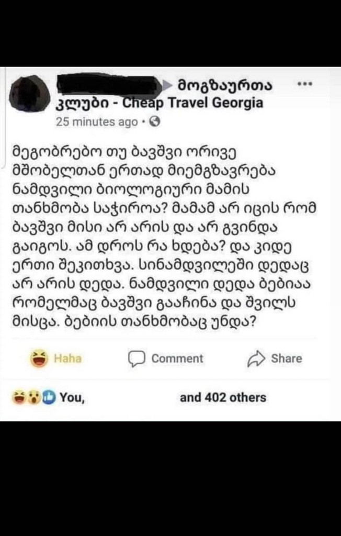Open the three-dot post options menu
This screenshot has height=536, width=341.
pos(304,84)
